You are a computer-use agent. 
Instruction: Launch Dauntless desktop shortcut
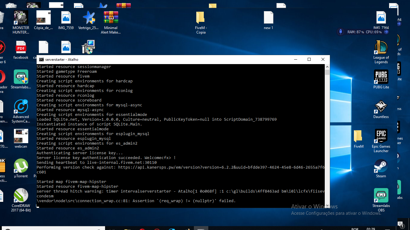pyautogui.click(x=381, y=107)
